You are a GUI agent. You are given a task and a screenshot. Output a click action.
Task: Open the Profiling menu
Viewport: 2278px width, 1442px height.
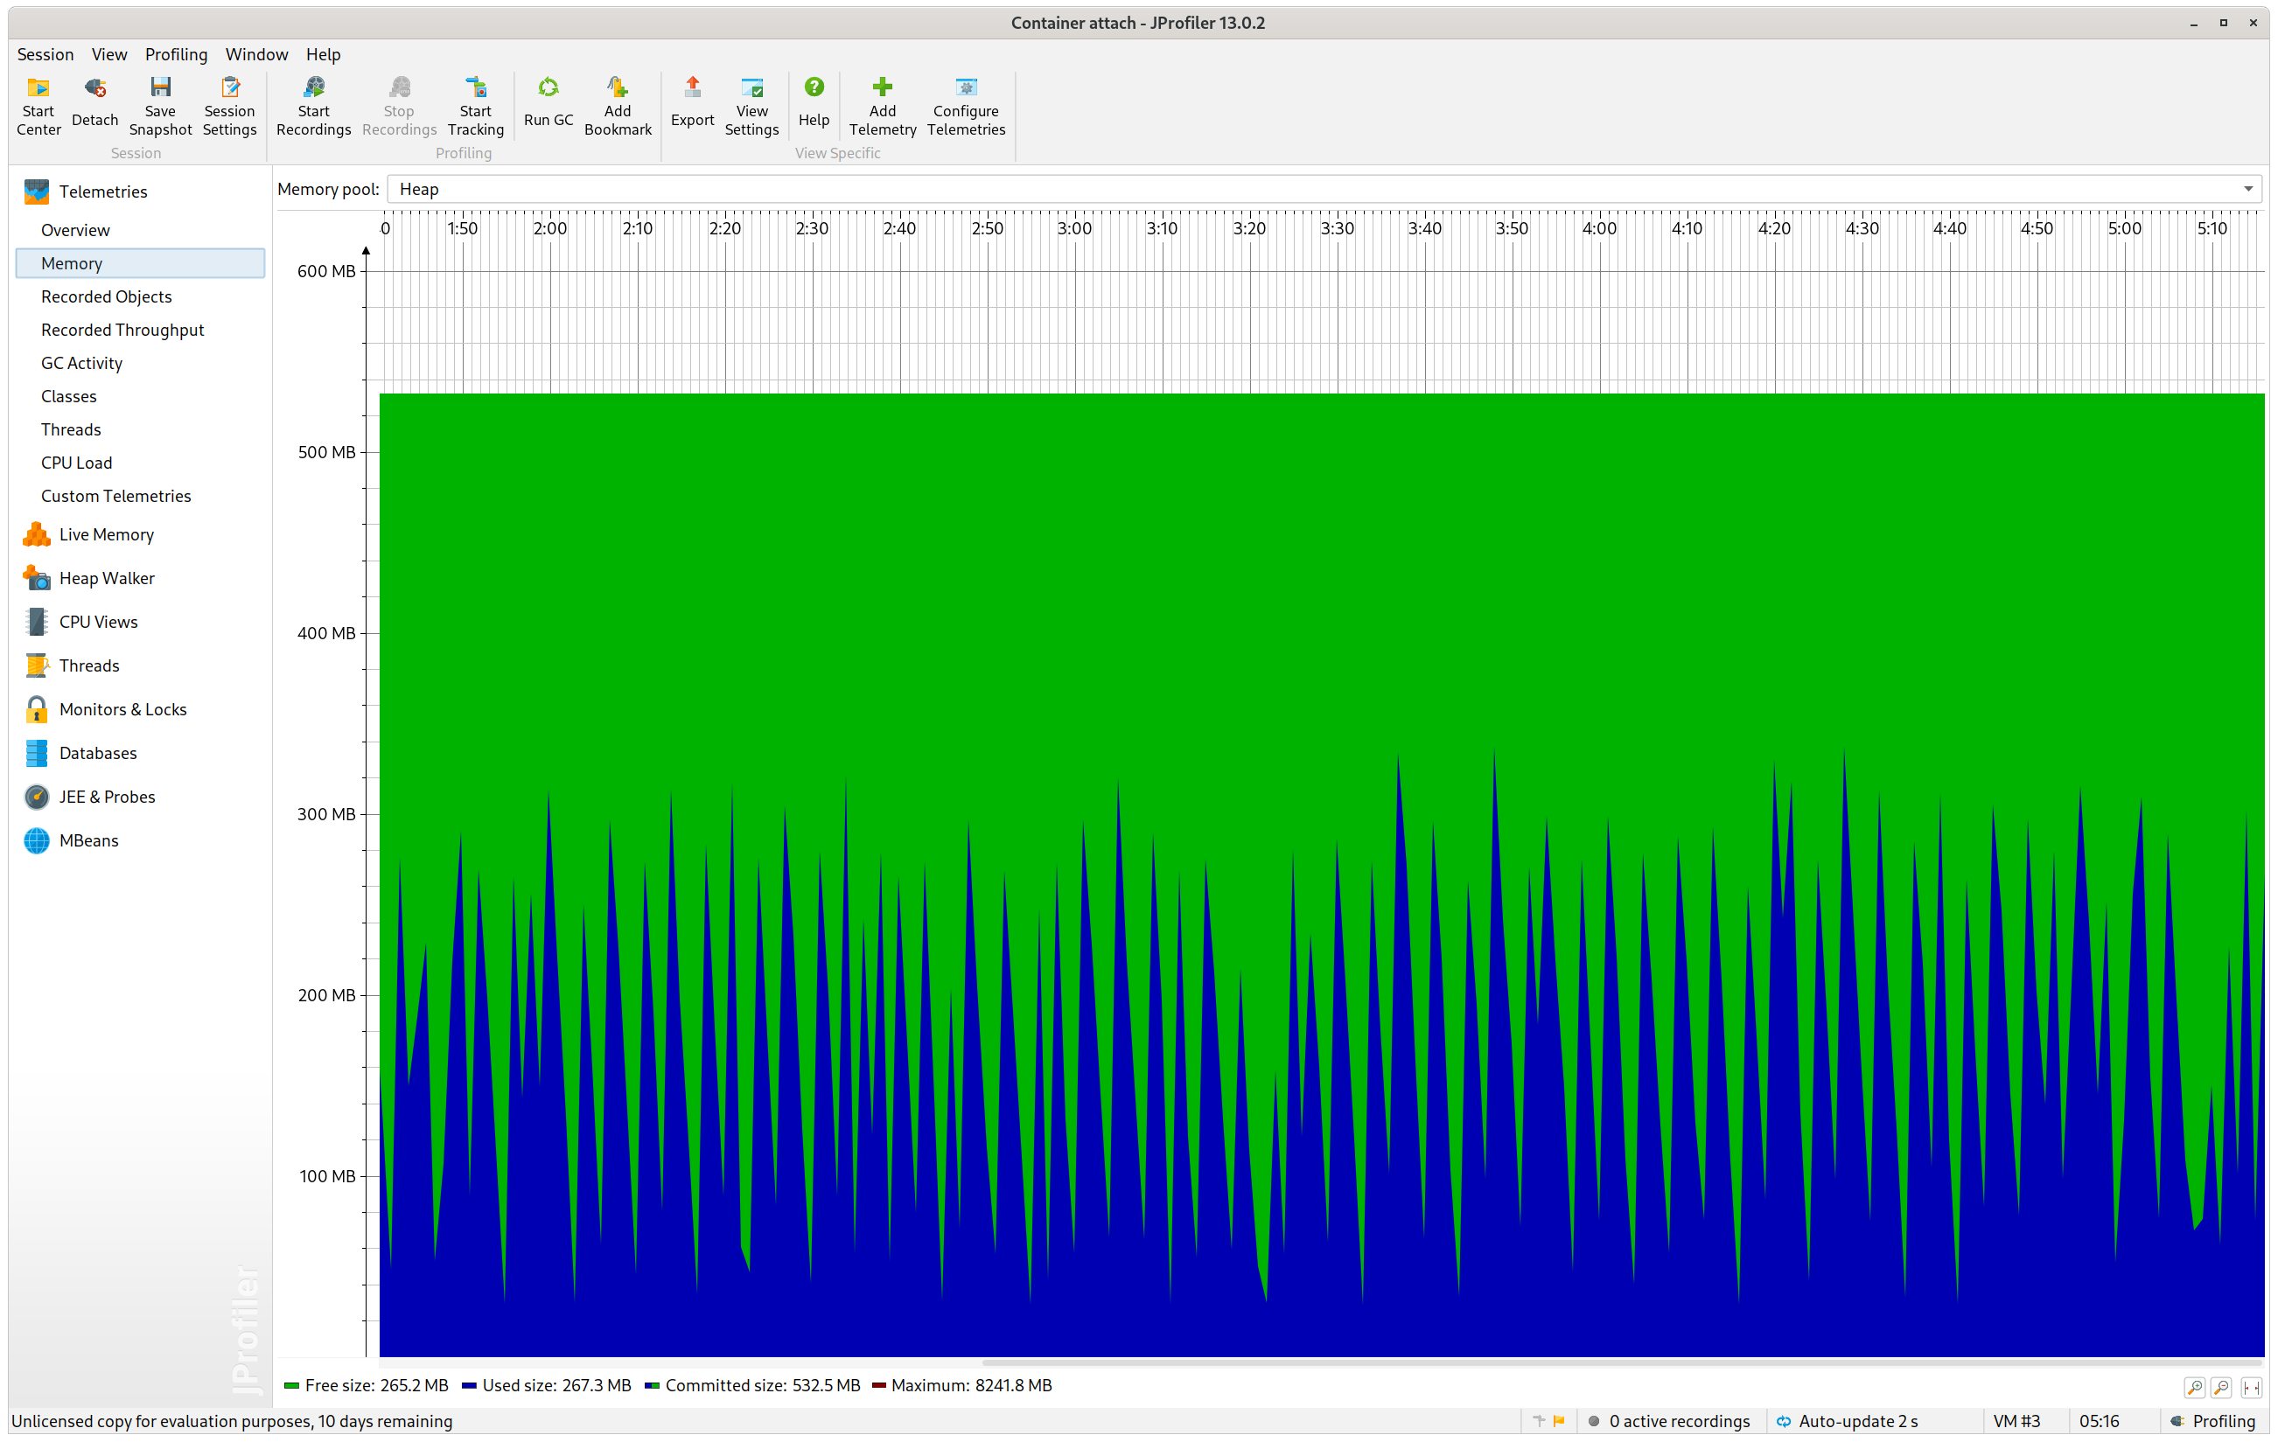[x=176, y=55]
